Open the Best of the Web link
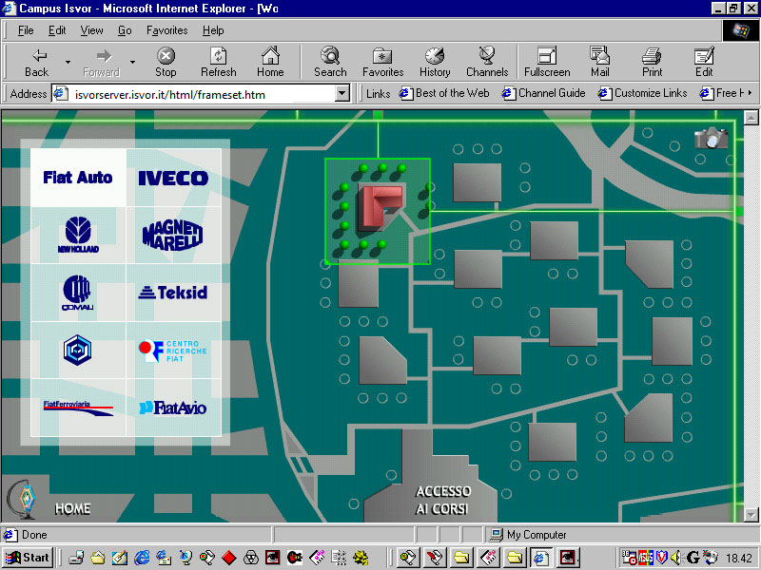Screen dimensions: 761x570 [x=444, y=93]
